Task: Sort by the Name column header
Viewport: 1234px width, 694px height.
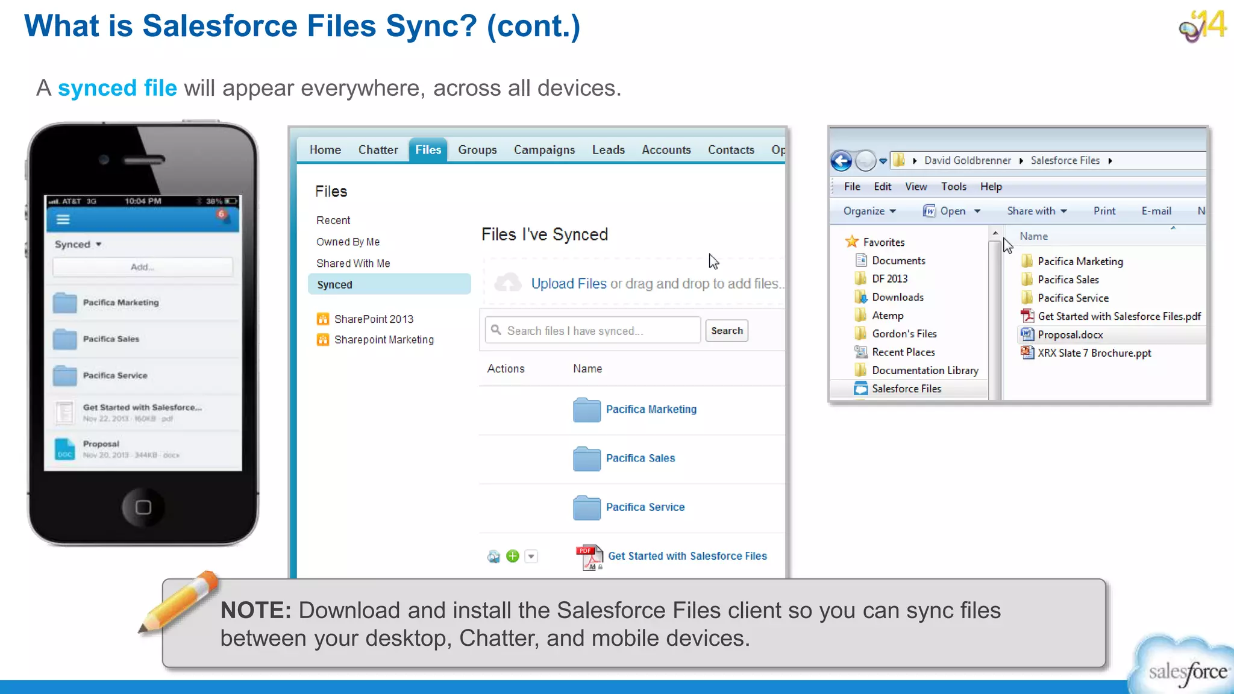Action: [1033, 237]
